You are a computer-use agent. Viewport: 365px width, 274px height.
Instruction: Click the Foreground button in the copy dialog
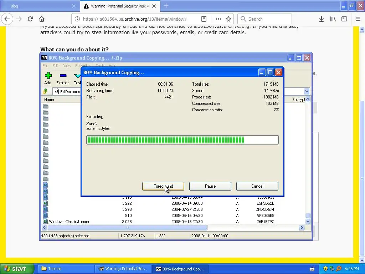pyautogui.click(x=163, y=186)
